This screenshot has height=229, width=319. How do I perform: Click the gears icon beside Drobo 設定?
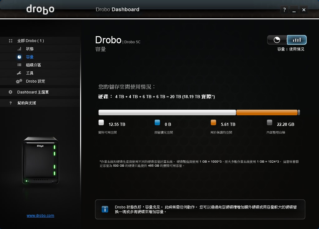[19, 81]
